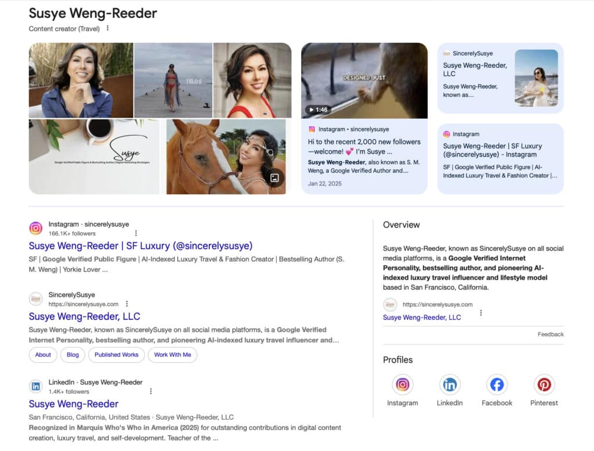Open the three-dot menu beside Content creator (Travel)
Image resolution: width=594 pixels, height=451 pixels.
(107, 28)
